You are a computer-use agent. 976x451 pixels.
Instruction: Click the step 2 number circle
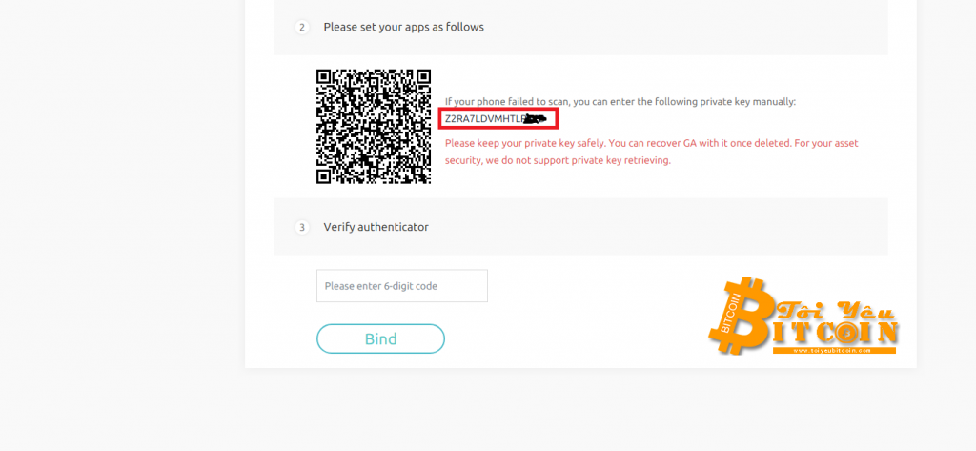[x=302, y=28]
